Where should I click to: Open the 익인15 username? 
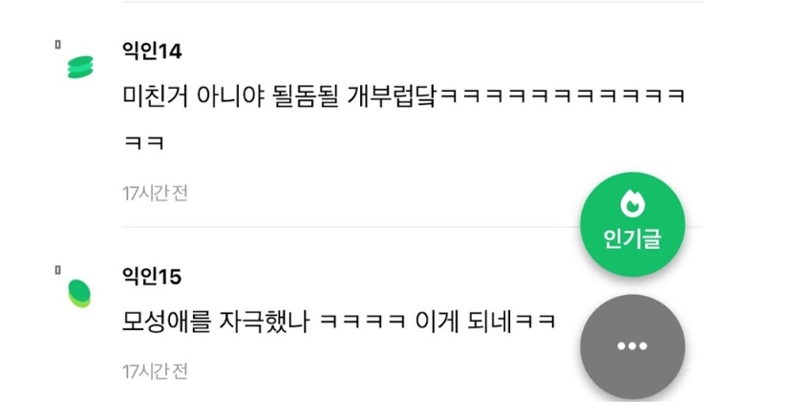[x=152, y=277]
